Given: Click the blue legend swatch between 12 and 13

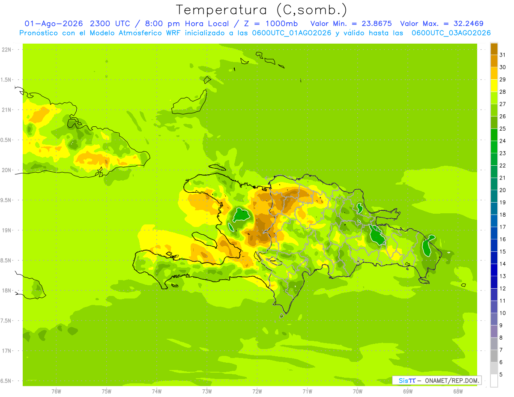Looking at the screenshot, I should point(494,282).
